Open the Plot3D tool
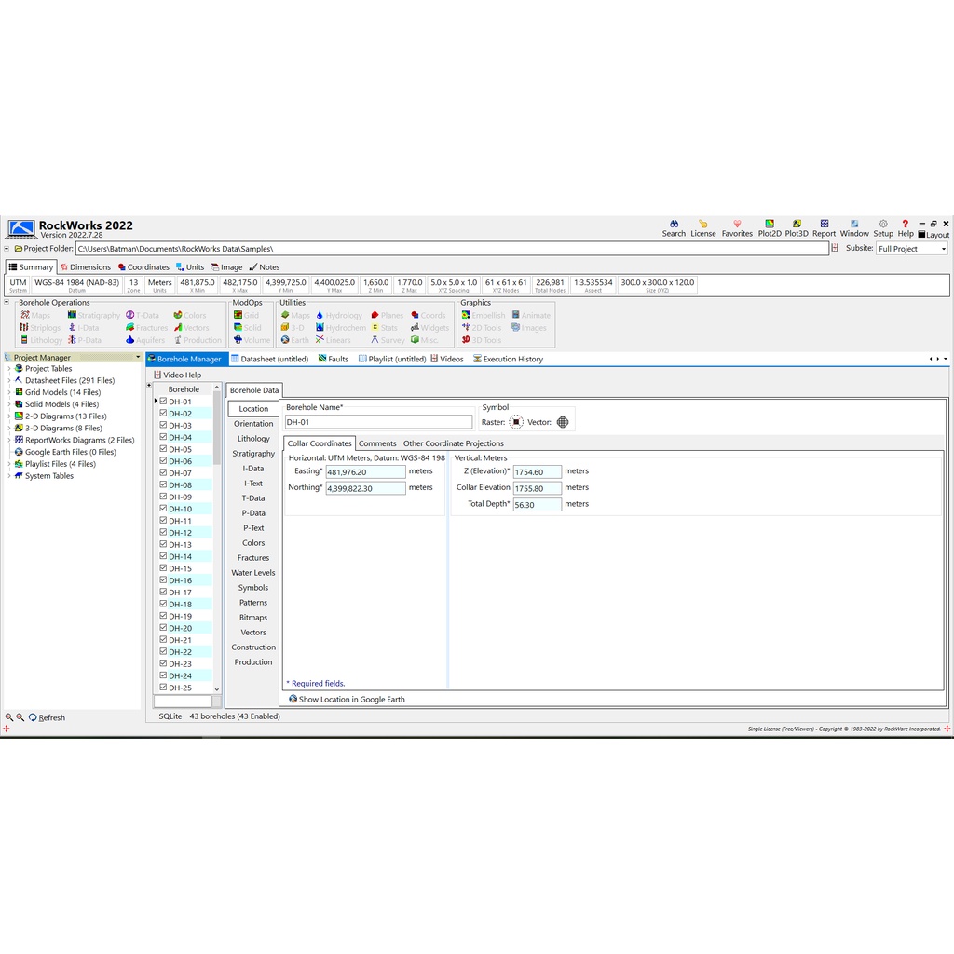954x954 pixels. [x=797, y=225]
